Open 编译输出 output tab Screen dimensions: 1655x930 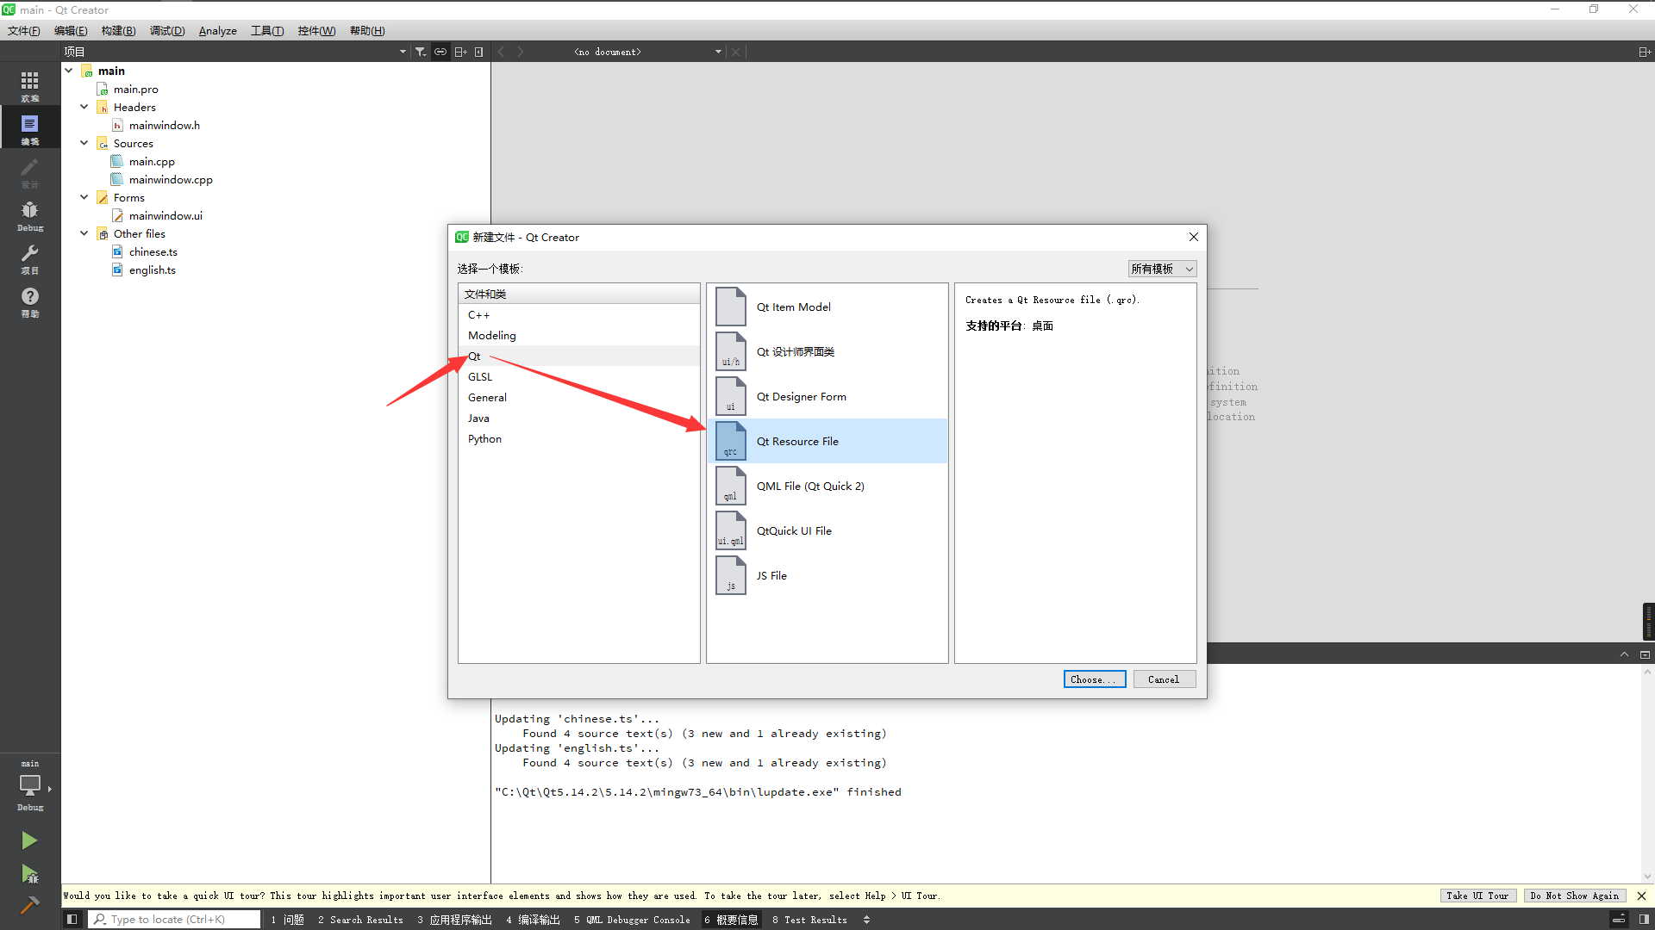click(533, 919)
